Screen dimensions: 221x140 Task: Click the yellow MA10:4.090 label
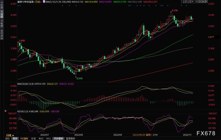pos(91,2)
